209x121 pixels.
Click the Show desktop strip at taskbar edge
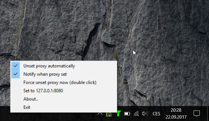[208, 113]
